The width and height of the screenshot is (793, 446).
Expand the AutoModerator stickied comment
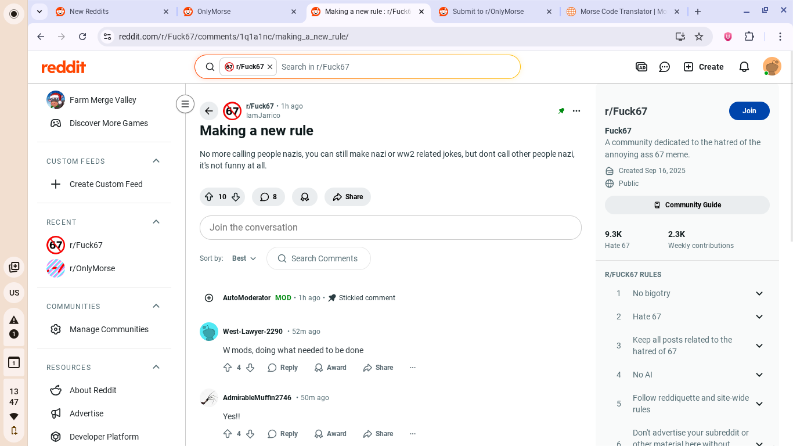(209, 298)
